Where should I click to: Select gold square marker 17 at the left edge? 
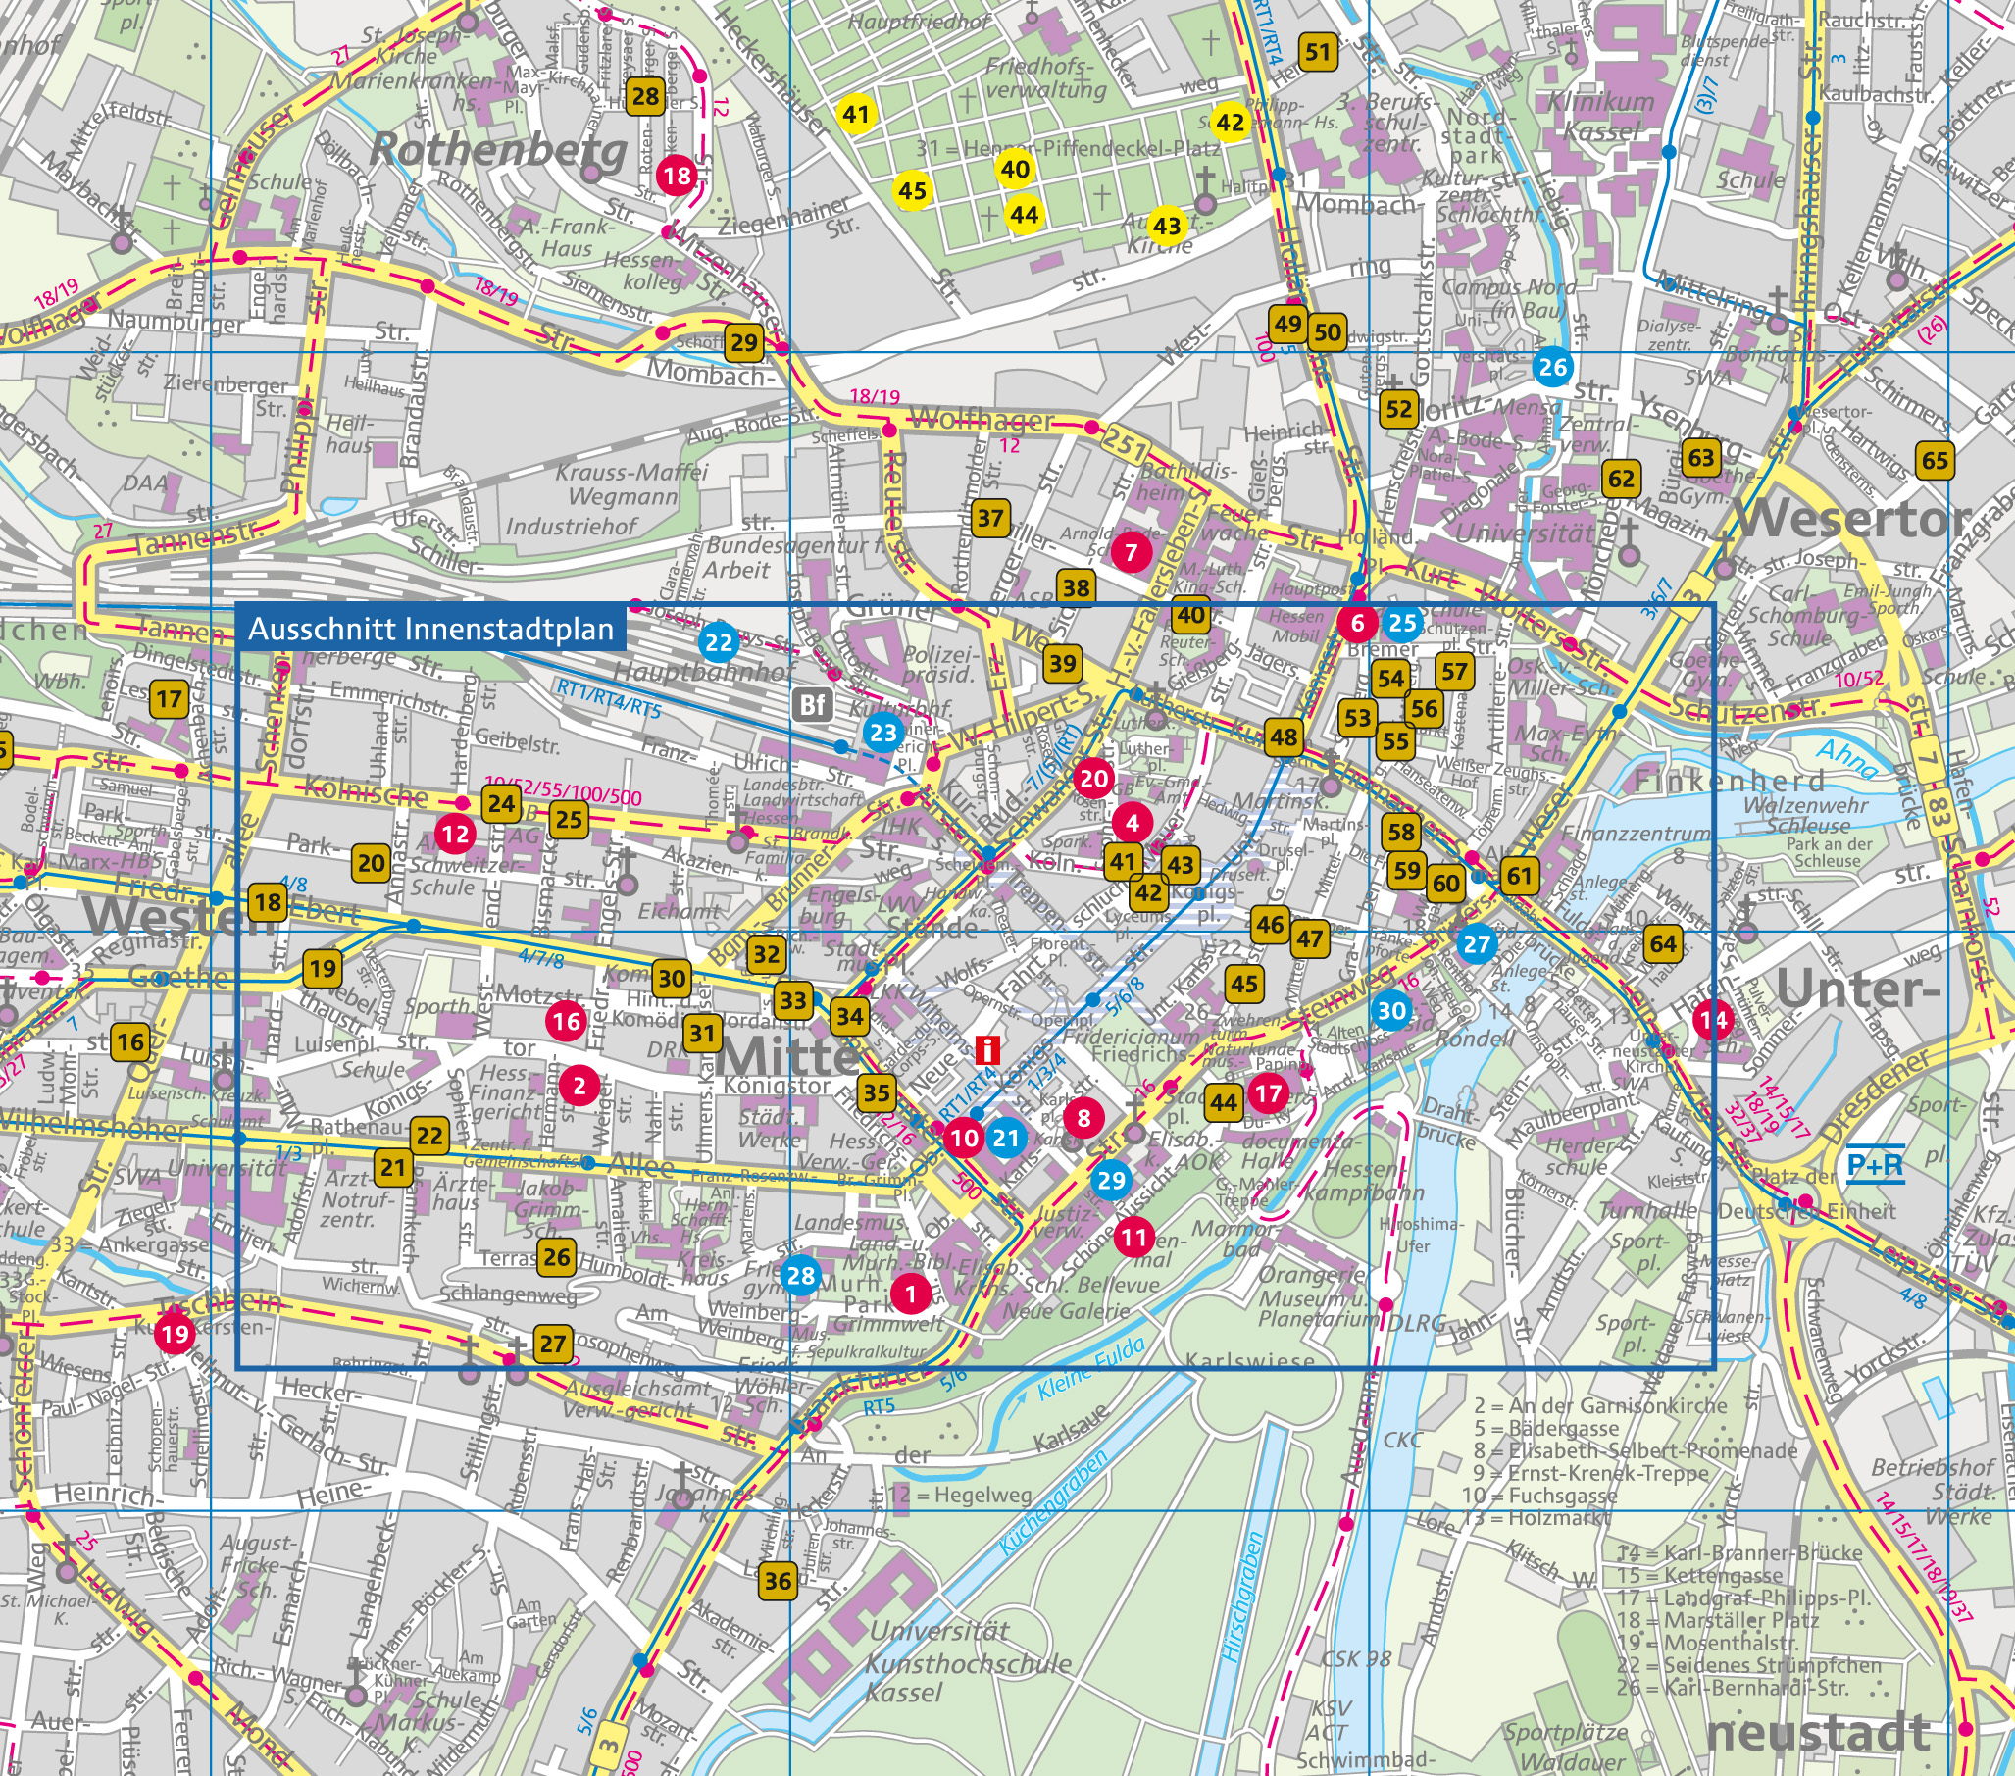170,700
